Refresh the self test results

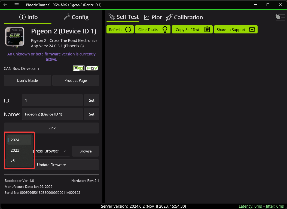point(120,29)
